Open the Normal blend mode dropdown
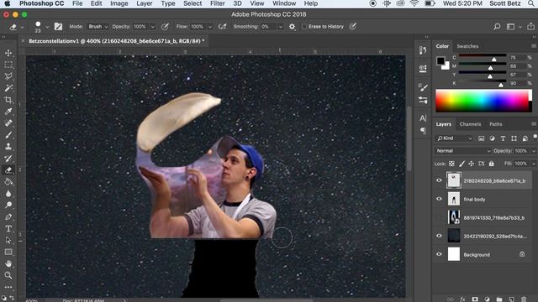538x302 pixels. point(463,151)
